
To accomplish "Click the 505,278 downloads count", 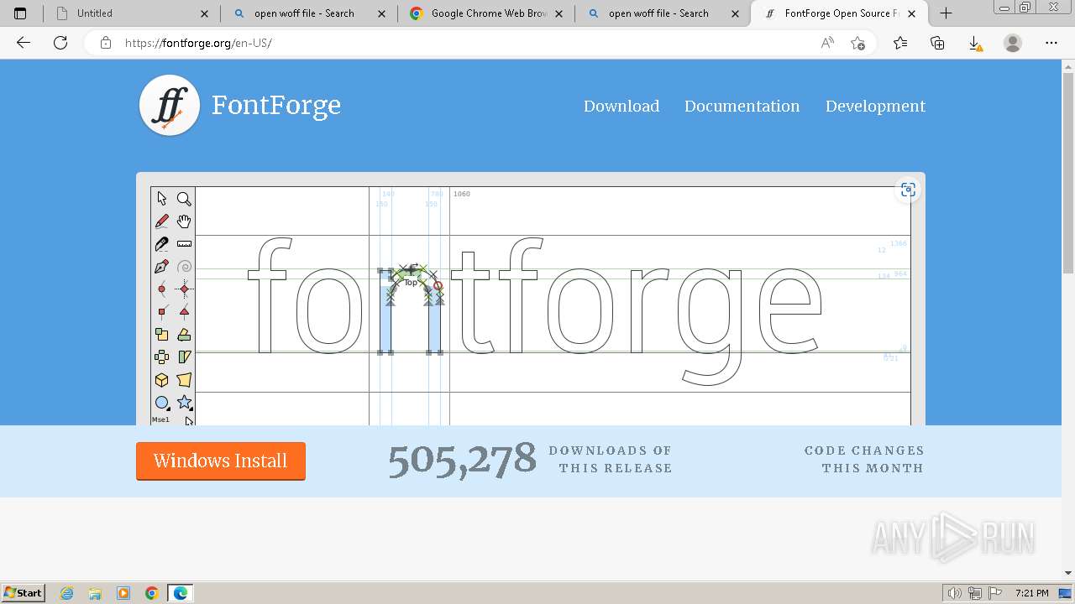I will coord(462,460).
